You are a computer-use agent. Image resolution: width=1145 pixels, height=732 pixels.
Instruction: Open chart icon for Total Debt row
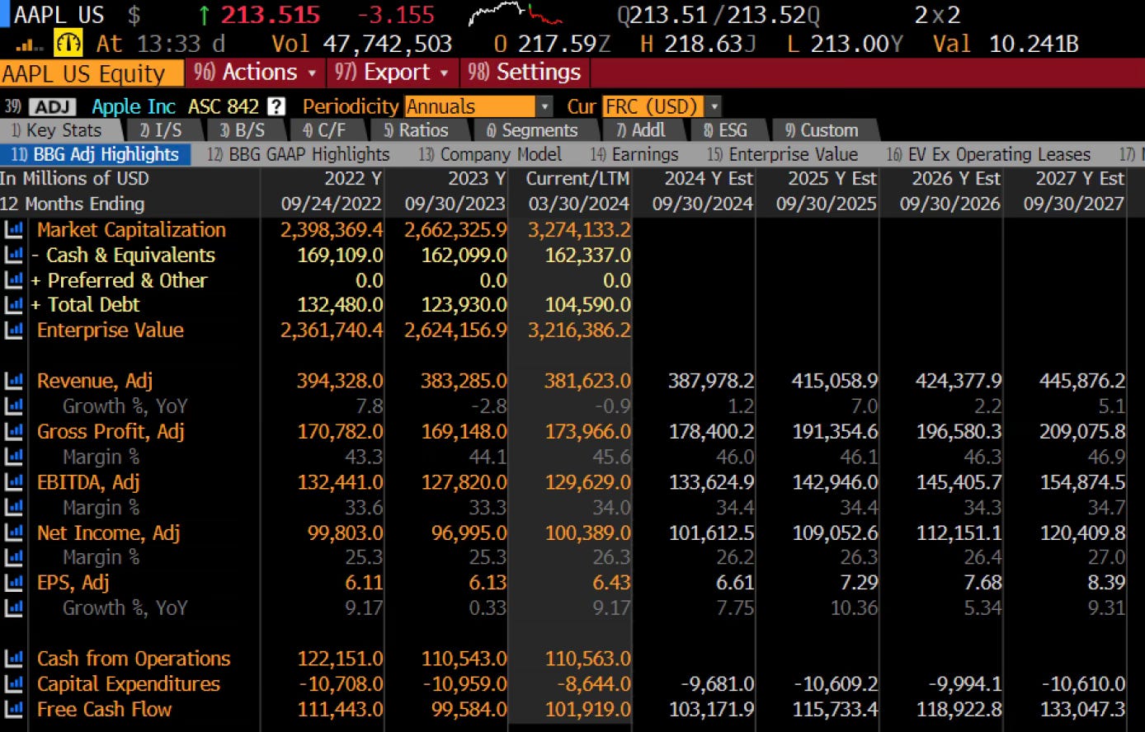[13, 305]
